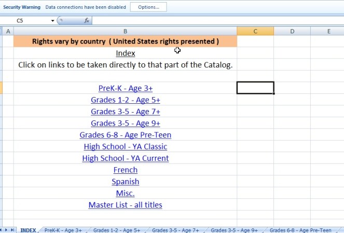
Task: Follow the Grades 1-2 - Age 5+ link
Action: pyautogui.click(x=126, y=100)
